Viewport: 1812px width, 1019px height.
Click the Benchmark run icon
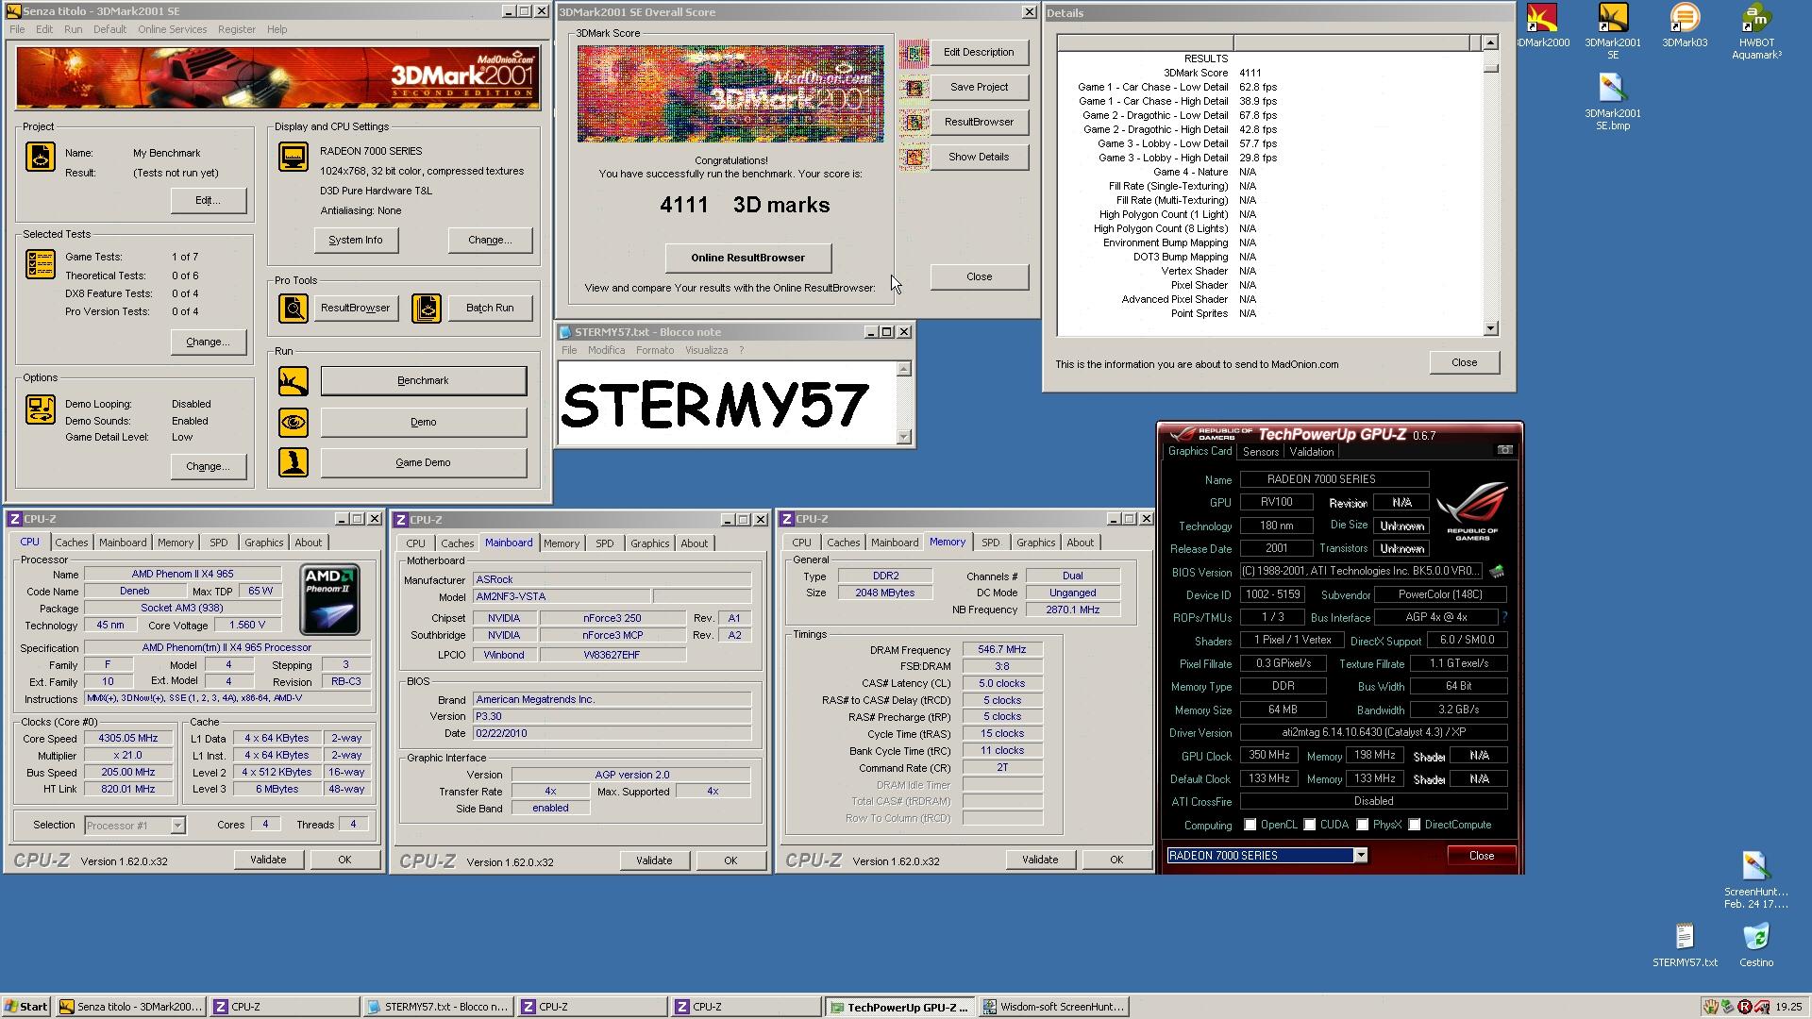point(294,381)
